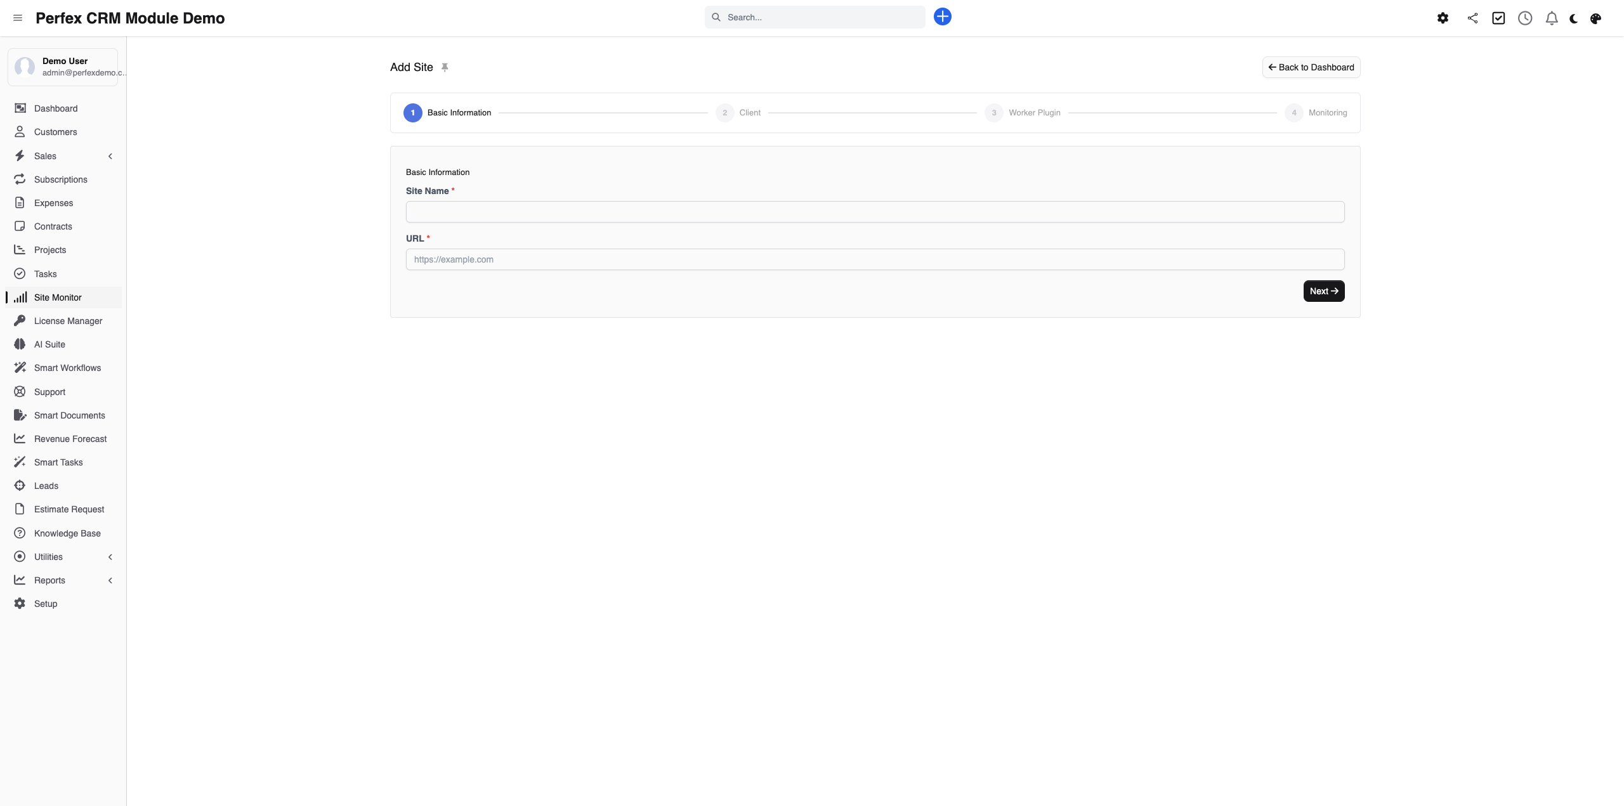Click into the top Search box
1624x806 pixels.
(815, 17)
